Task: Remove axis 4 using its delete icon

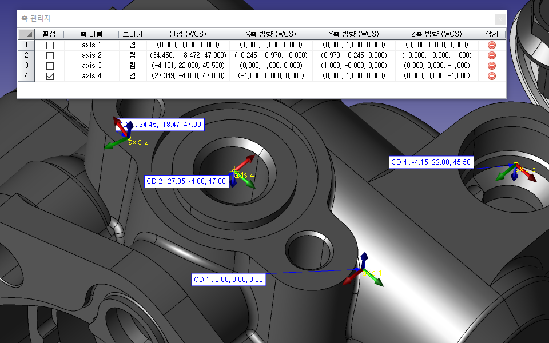Action: (x=491, y=76)
